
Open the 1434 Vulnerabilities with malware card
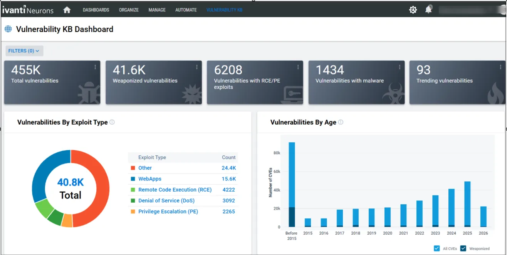pos(356,82)
